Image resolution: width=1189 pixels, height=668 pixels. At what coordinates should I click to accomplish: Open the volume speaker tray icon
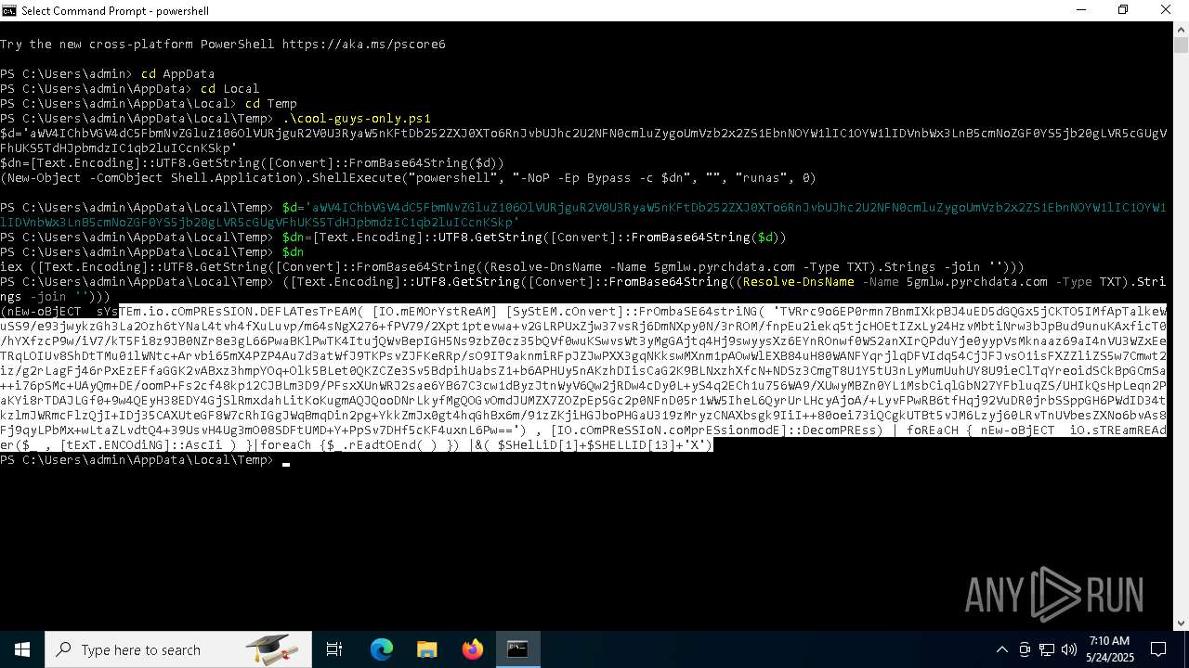(x=1068, y=649)
